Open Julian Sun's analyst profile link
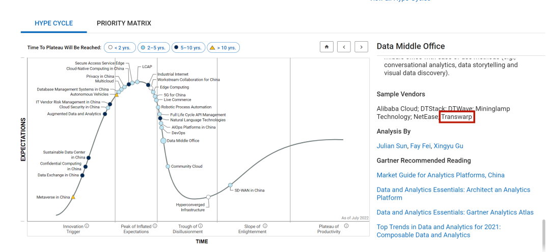The height and width of the screenshot is (252, 550). click(x=392, y=146)
